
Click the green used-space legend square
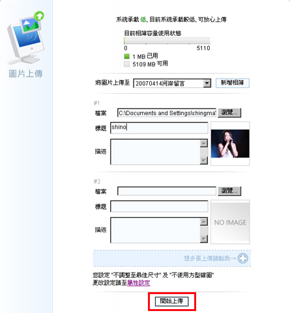click(x=126, y=57)
